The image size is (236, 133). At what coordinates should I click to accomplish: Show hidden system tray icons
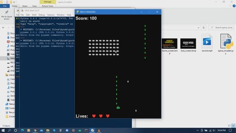198,130
